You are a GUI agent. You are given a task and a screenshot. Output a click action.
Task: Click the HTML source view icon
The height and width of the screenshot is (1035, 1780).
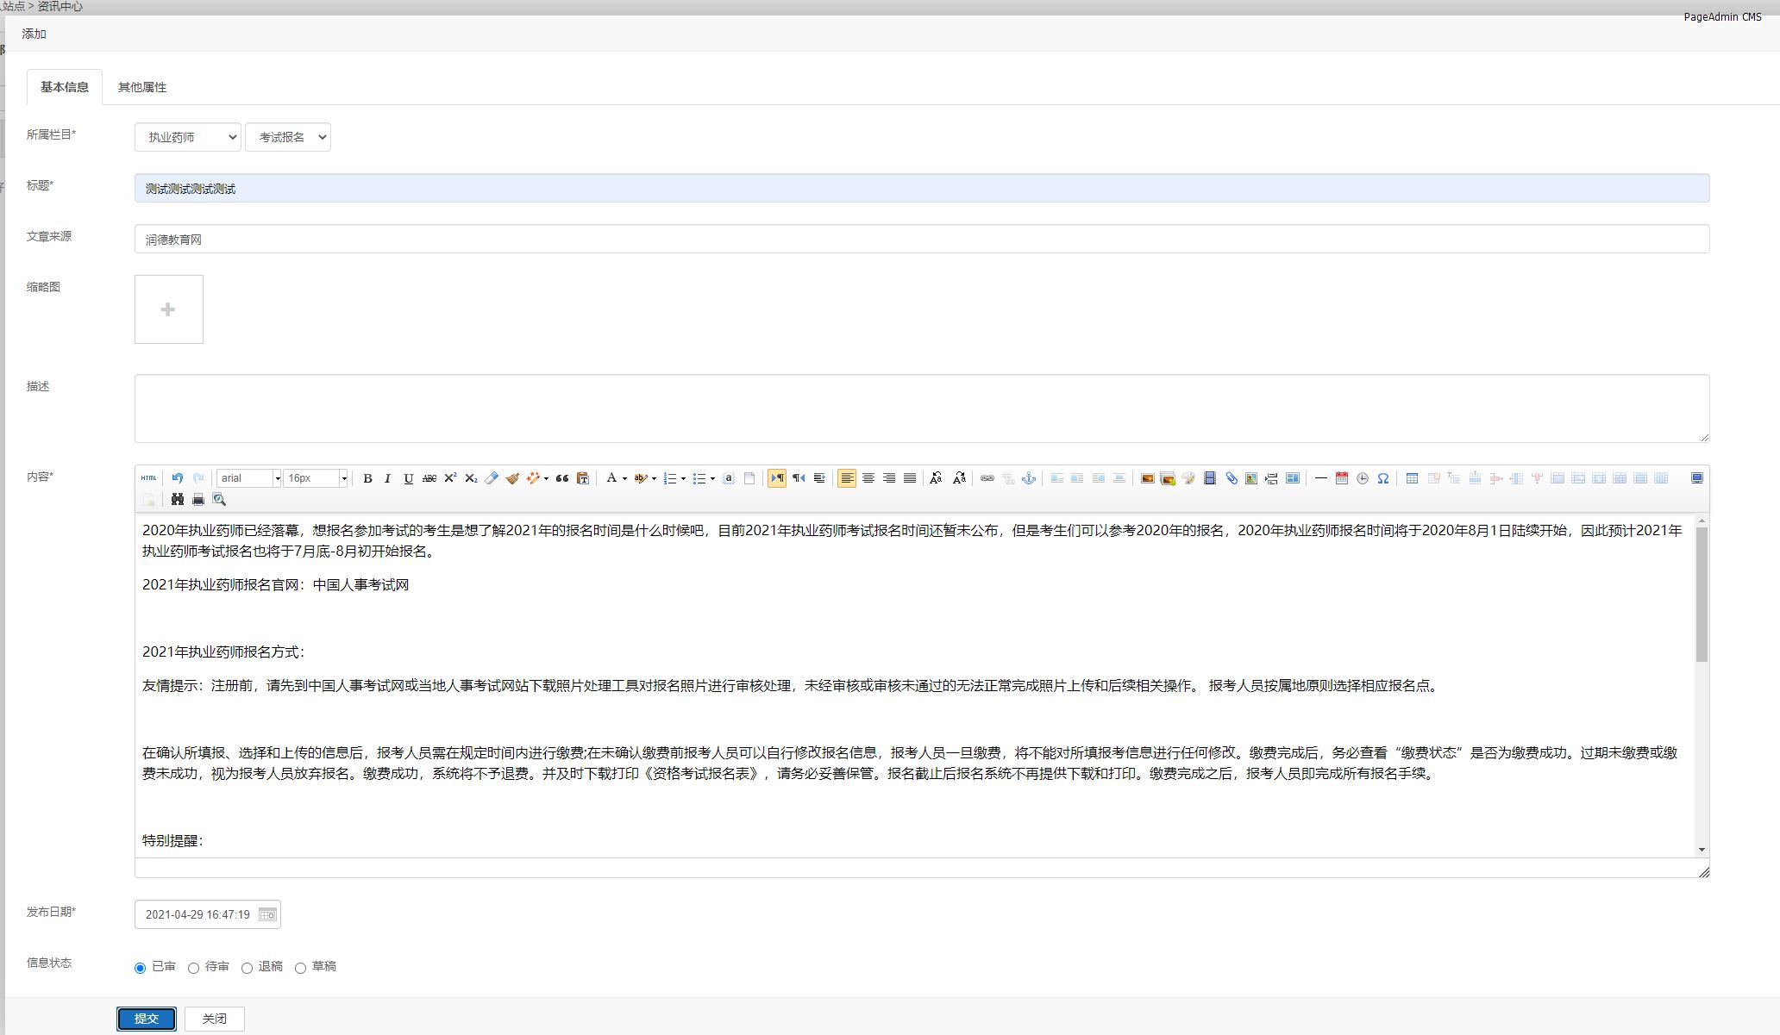click(x=149, y=478)
